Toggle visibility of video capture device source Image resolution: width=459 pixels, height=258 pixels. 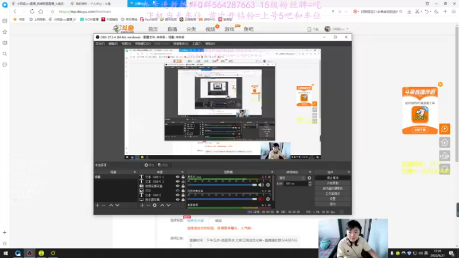177,186
